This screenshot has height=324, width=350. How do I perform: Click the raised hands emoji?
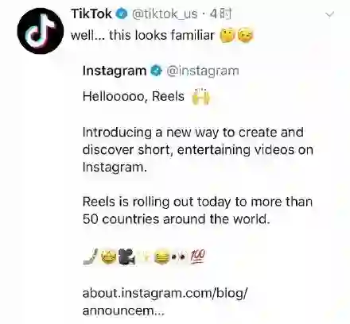200,96
